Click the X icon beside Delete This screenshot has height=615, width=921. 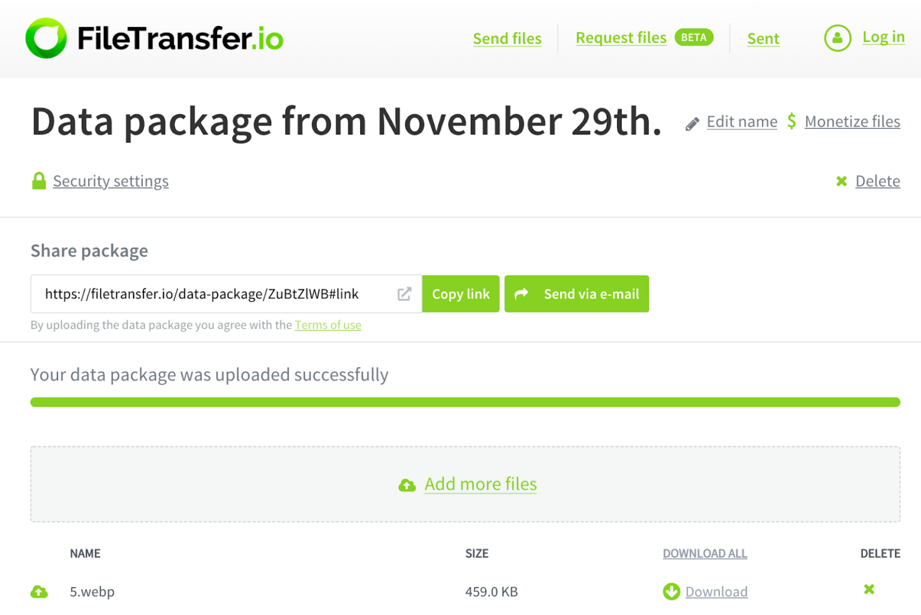tap(841, 181)
